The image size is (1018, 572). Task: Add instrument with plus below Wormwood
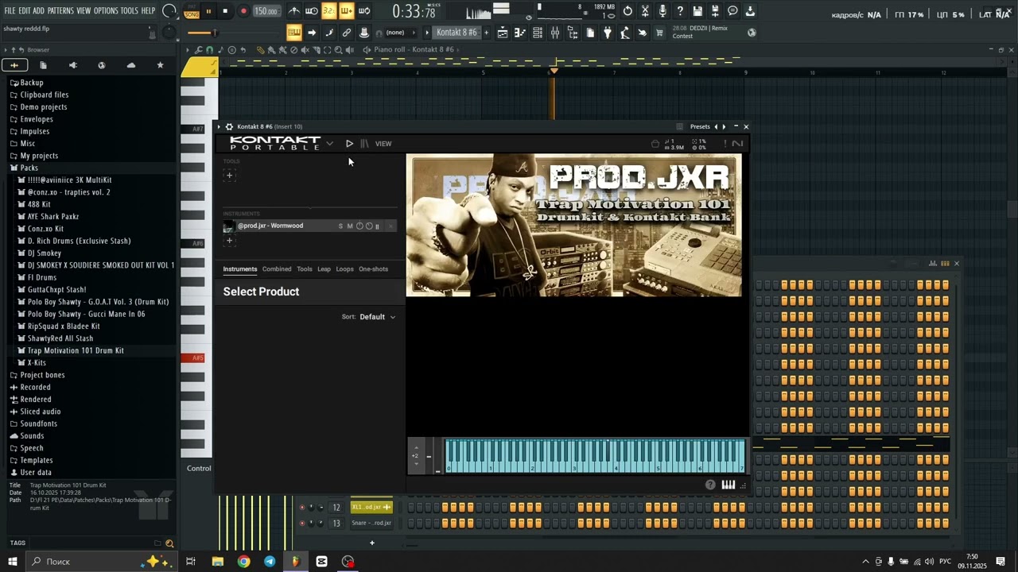point(229,241)
